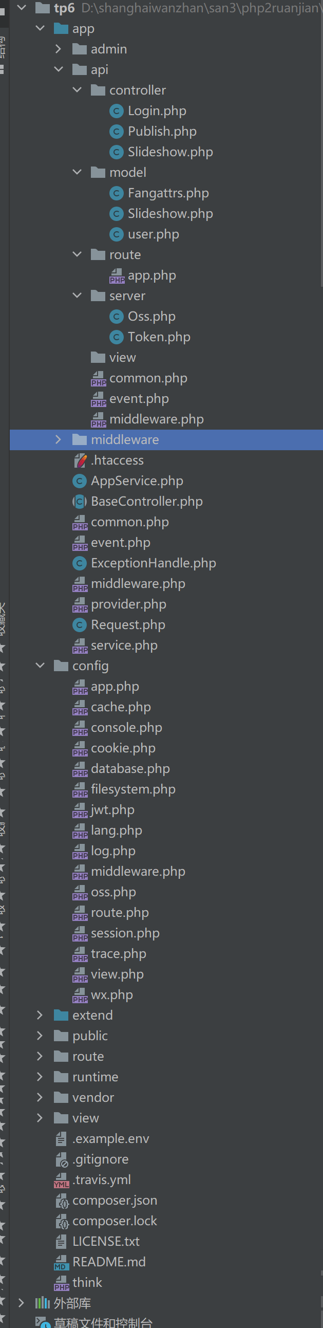323x1328 pixels.
Task: Click the ExceptionHandle.php class icon
Action: click(x=80, y=563)
